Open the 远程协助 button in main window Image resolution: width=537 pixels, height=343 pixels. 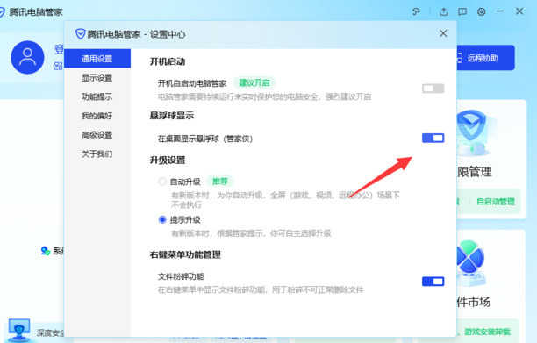click(x=485, y=58)
